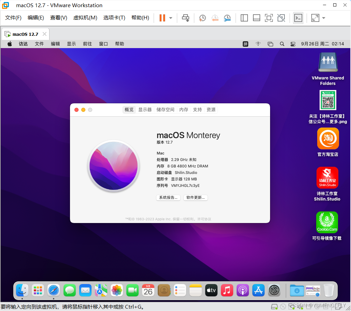Click the date and time
The image size is (351, 311).
tap(322, 44)
